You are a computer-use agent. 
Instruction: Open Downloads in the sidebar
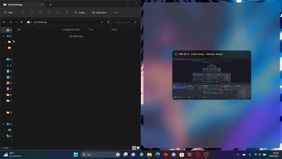[8, 65]
